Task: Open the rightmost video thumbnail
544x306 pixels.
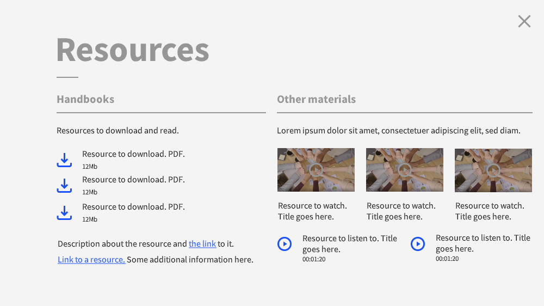Action: [493, 170]
